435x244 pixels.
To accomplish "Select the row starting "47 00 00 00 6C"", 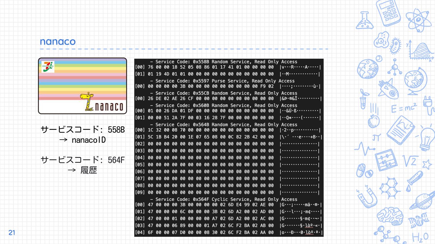I will (x=228, y=212).
